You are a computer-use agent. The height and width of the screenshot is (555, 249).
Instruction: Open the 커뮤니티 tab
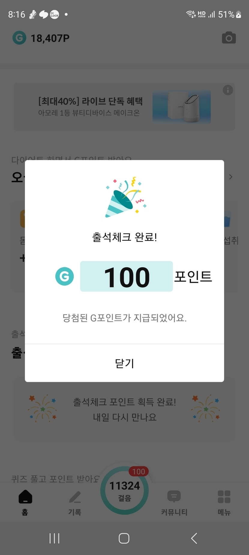pyautogui.click(x=174, y=502)
